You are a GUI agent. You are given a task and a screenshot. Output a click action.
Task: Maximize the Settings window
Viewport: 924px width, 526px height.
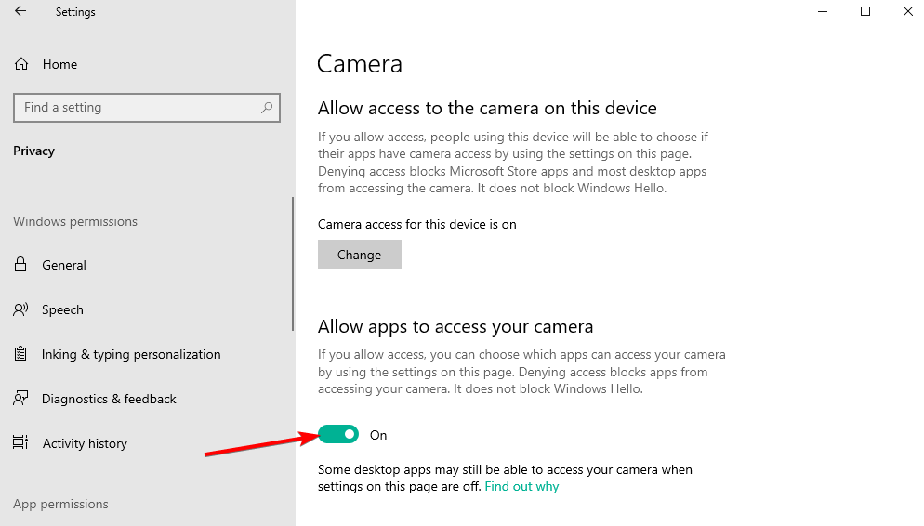click(x=865, y=11)
